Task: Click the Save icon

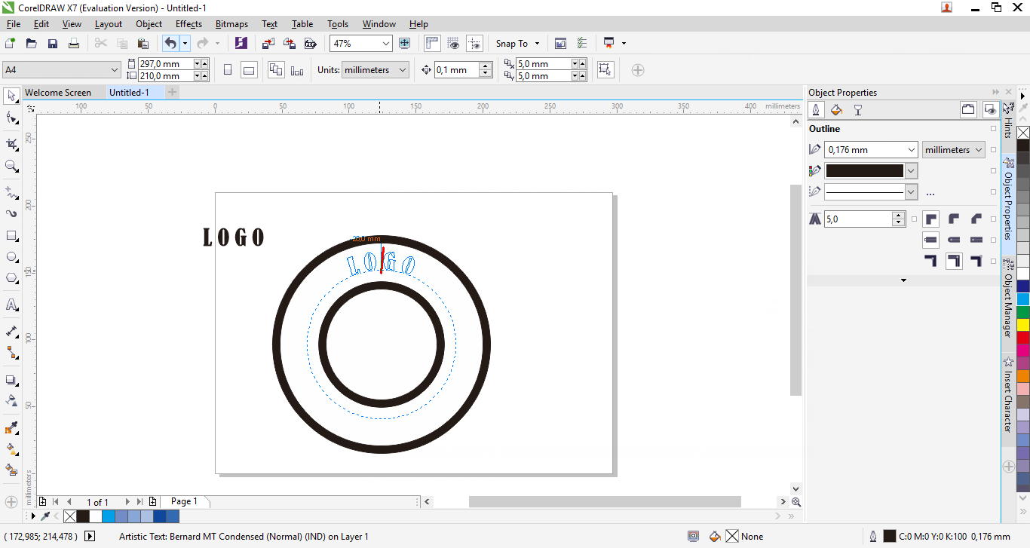Action: [53, 44]
